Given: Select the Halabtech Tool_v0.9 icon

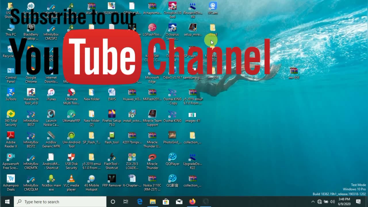Looking at the screenshot, I should tap(31, 97).
